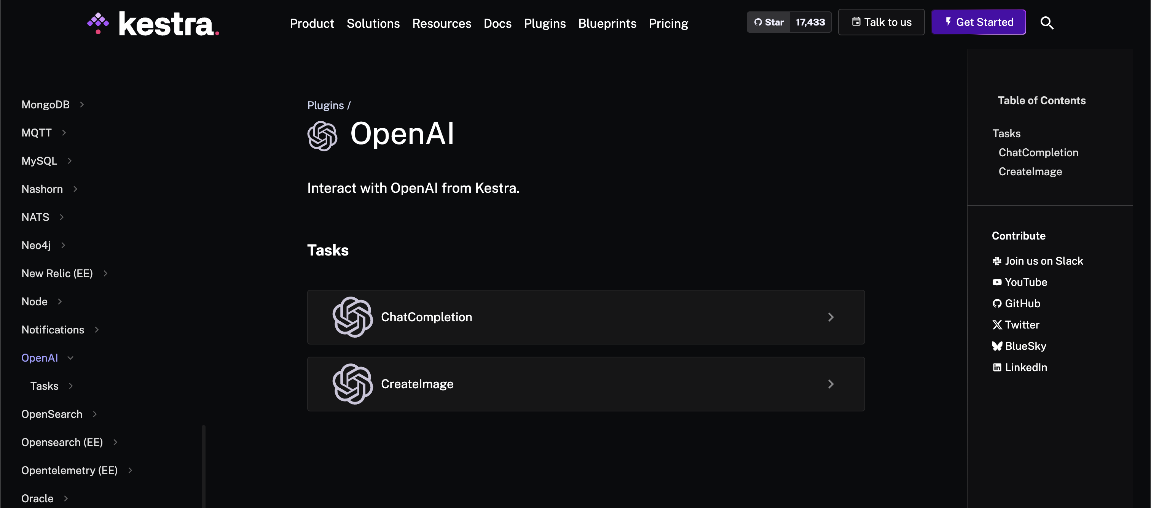Expand the Notifications sidebar entry

tap(97, 329)
